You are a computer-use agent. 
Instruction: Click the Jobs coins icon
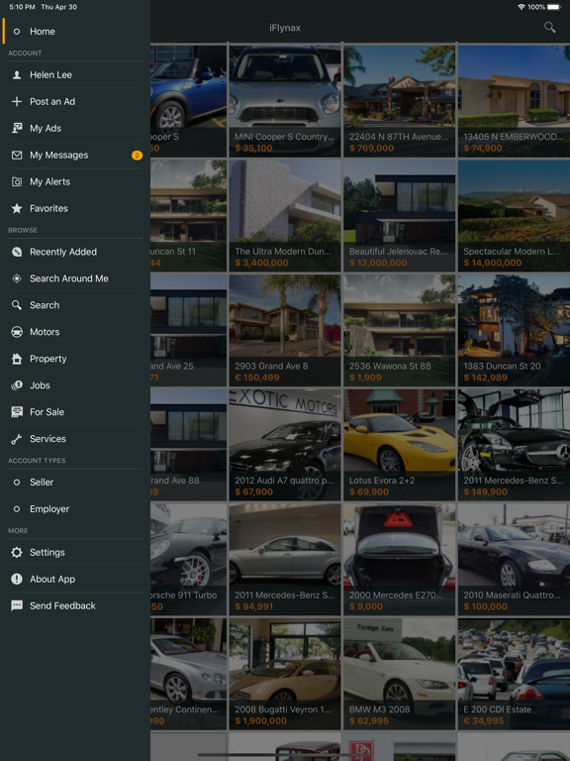click(17, 385)
